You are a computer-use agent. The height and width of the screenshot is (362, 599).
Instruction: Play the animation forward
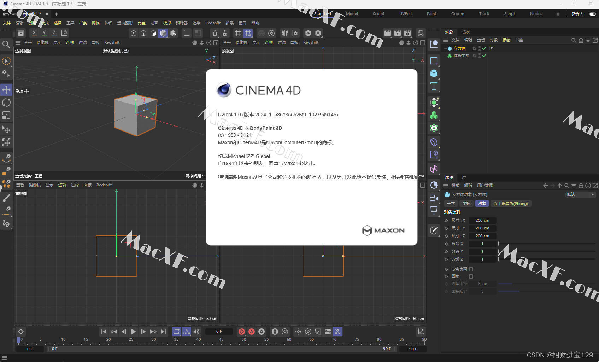pos(133,332)
